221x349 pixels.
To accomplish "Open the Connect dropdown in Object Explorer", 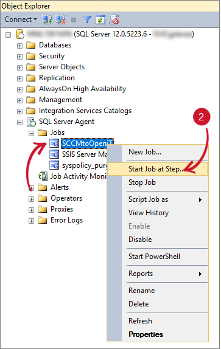I will tap(21, 19).
